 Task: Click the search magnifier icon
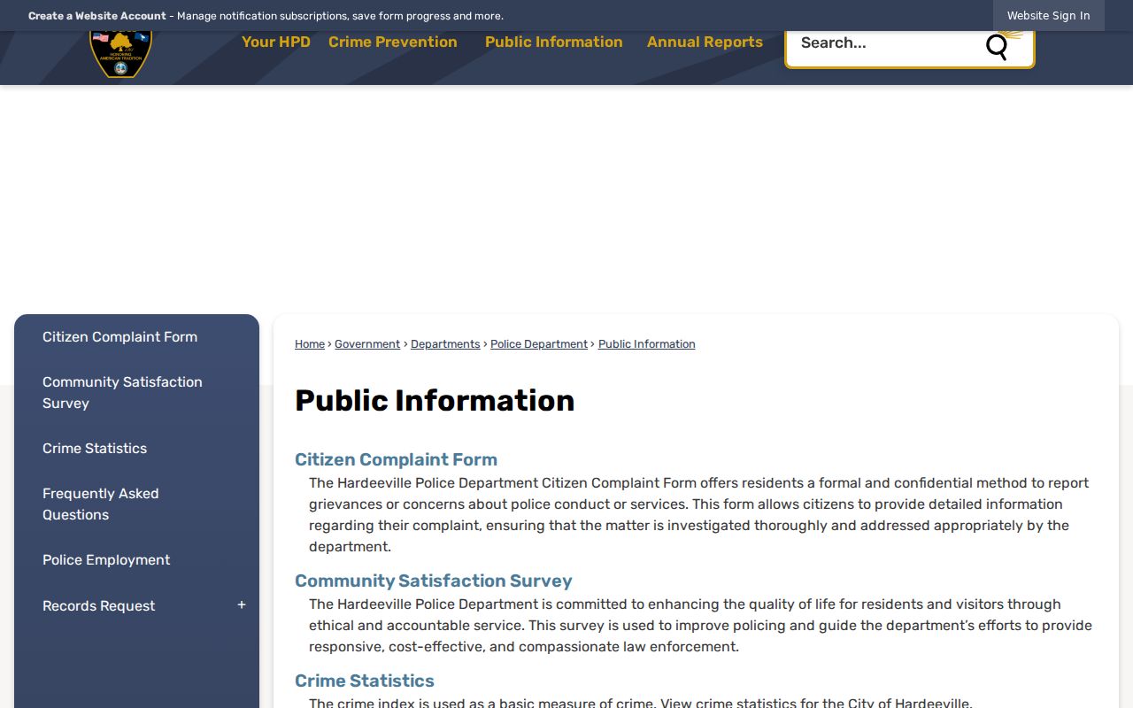pyautogui.click(x=998, y=46)
